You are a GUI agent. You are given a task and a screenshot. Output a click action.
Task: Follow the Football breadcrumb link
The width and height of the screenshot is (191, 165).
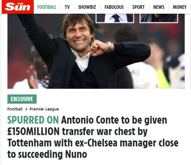coord(15,109)
